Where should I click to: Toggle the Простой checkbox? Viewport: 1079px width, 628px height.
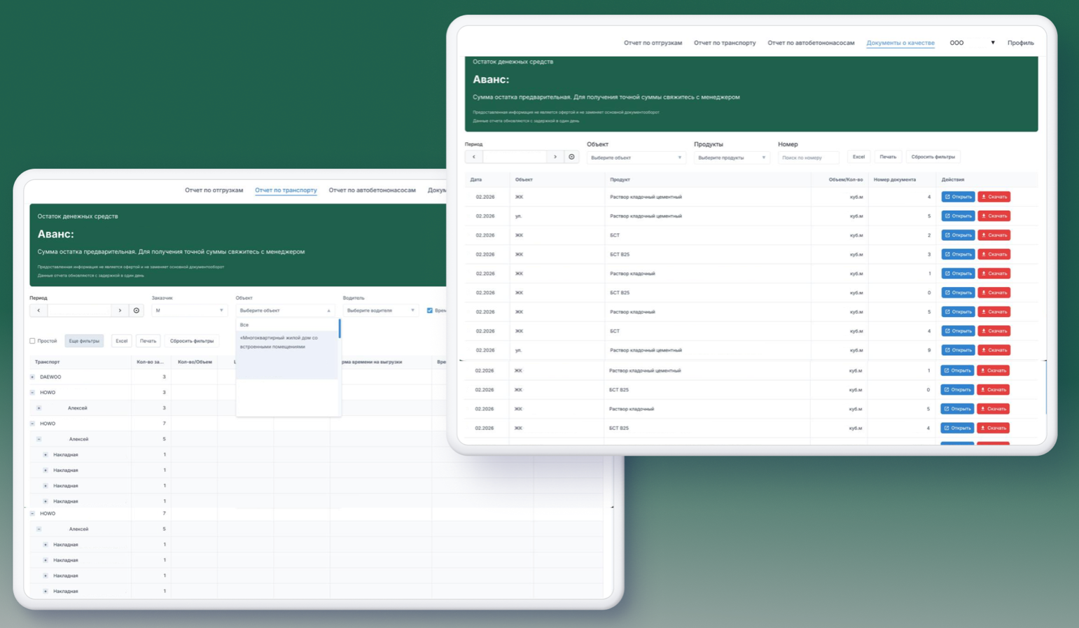tap(32, 341)
